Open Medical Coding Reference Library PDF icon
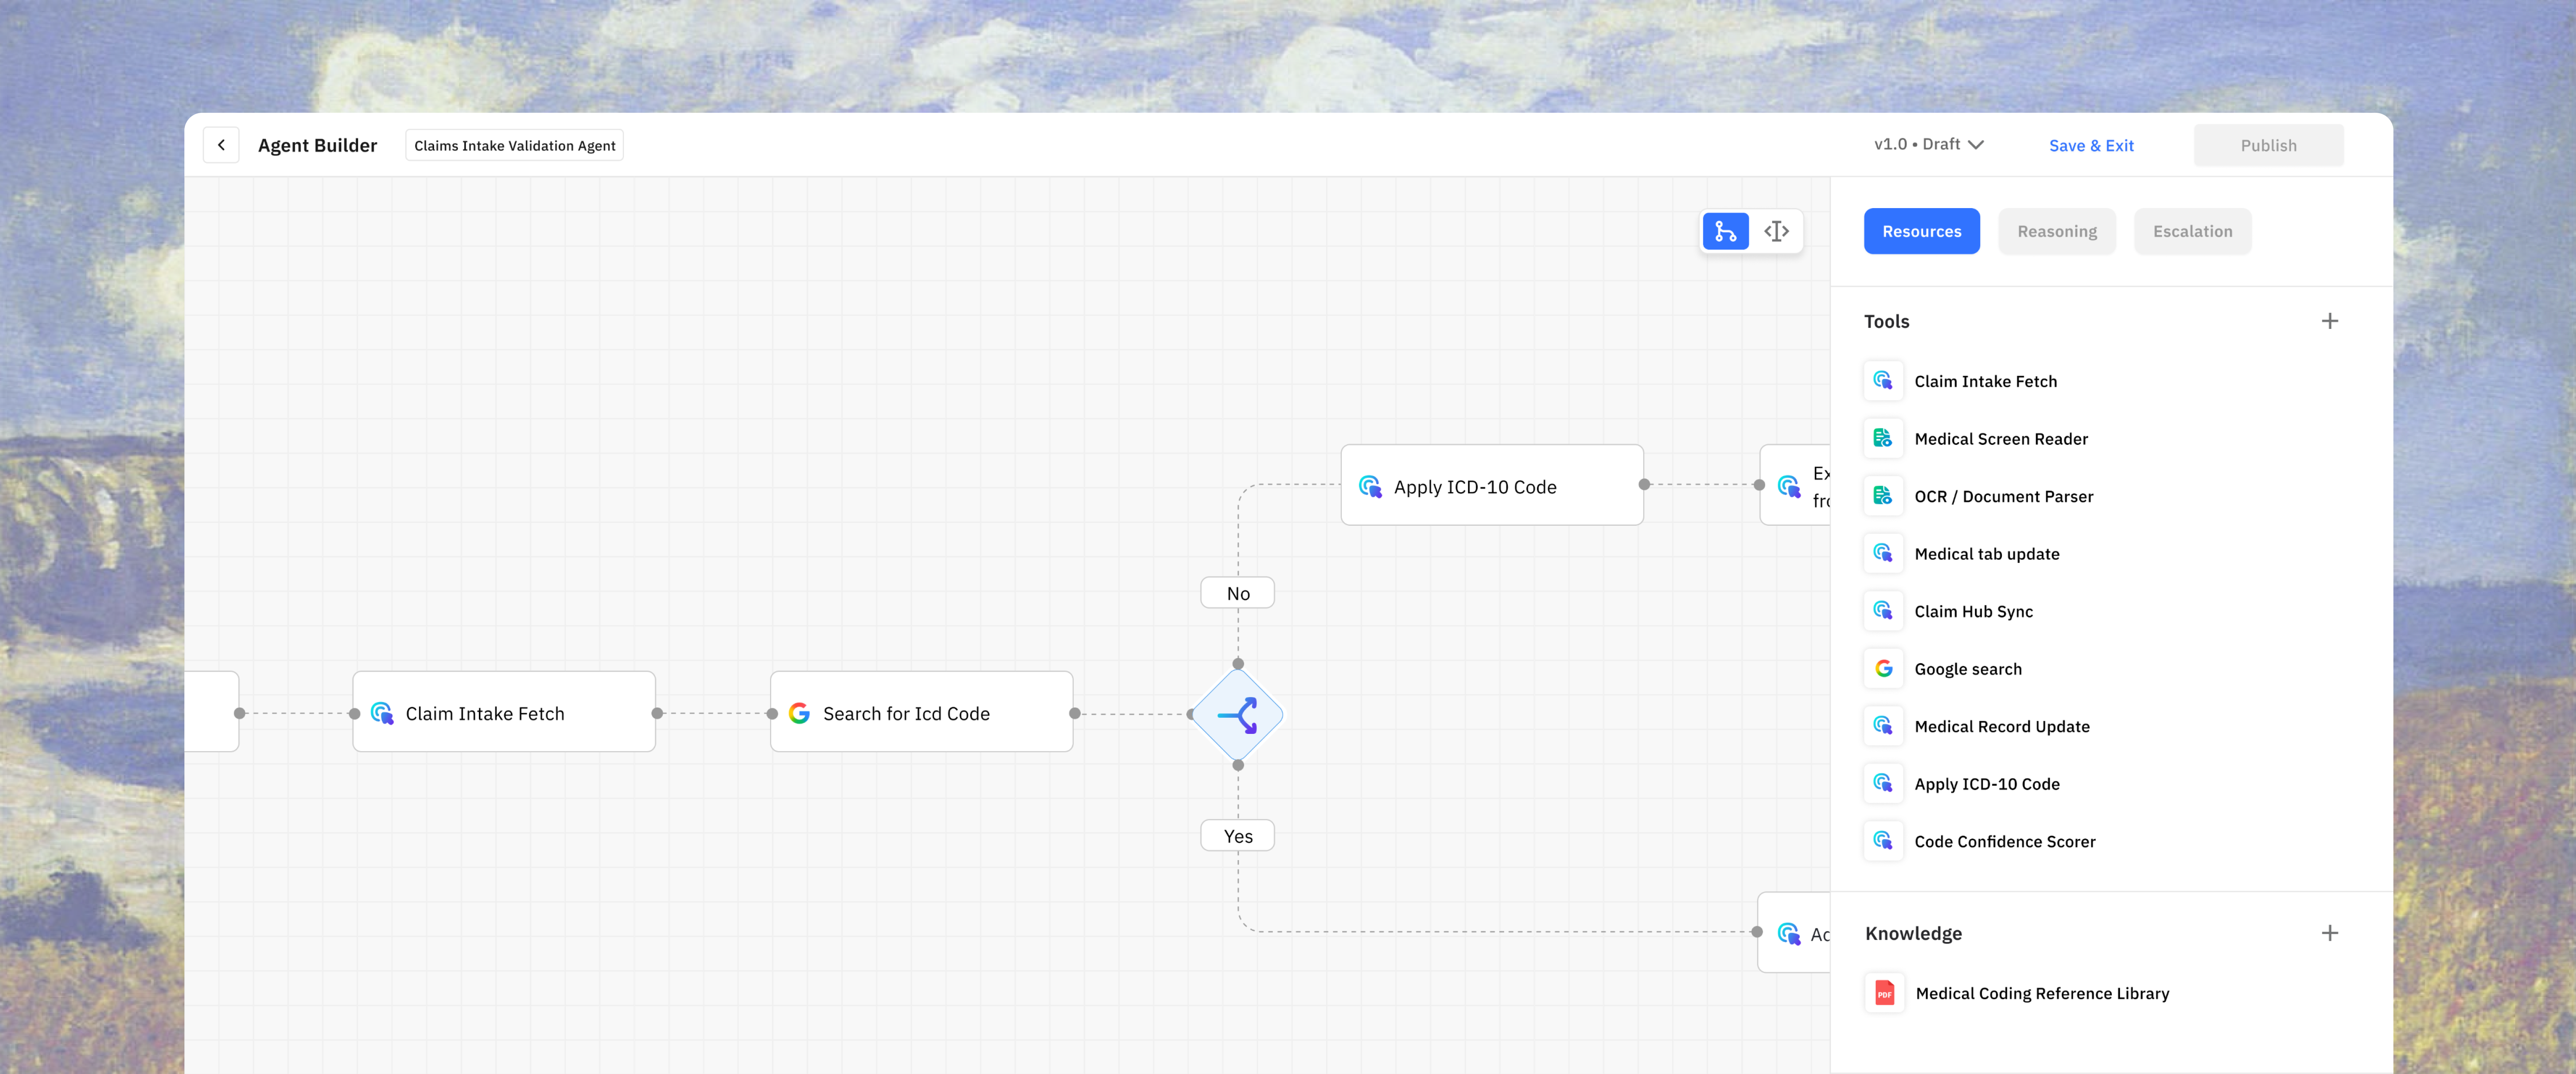 (1884, 993)
